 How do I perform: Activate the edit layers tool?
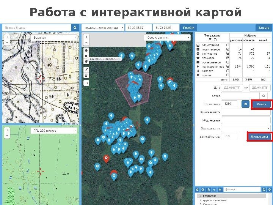coord(86,70)
